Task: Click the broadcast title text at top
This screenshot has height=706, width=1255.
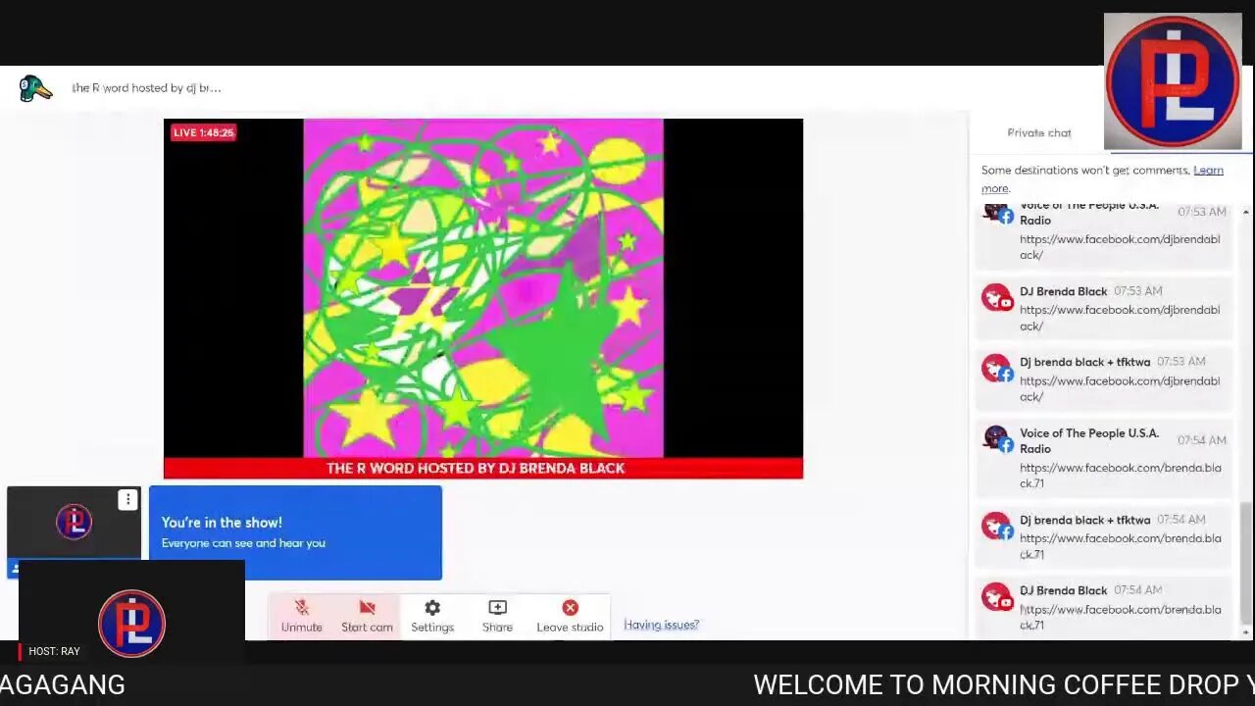Action: pyautogui.click(x=146, y=88)
